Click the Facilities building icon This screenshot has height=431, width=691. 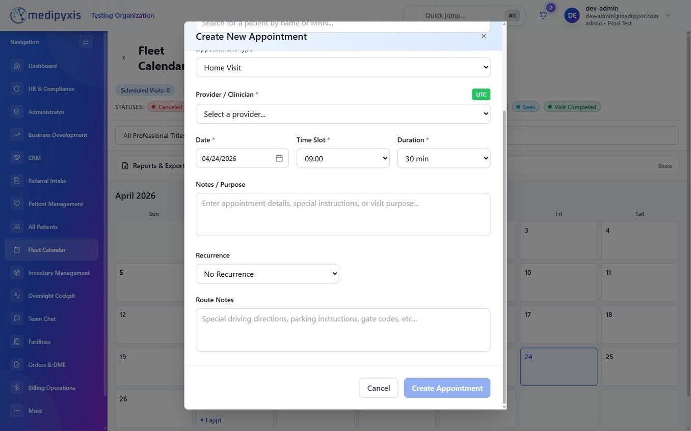click(17, 341)
